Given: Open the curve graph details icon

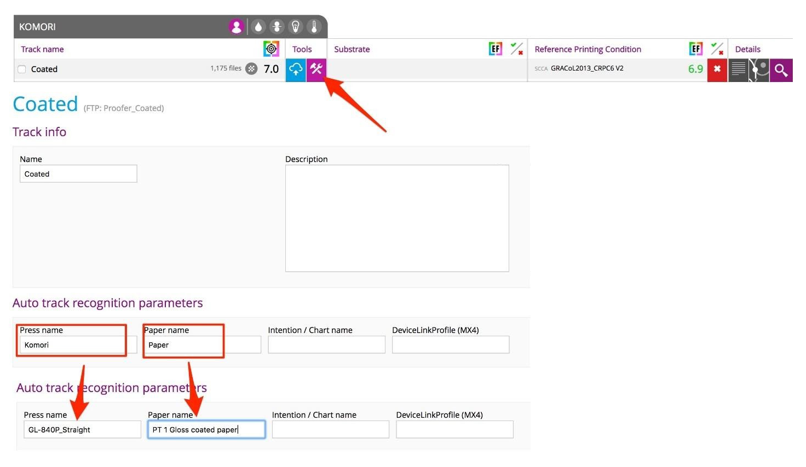Looking at the screenshot, I should (759, 70).
